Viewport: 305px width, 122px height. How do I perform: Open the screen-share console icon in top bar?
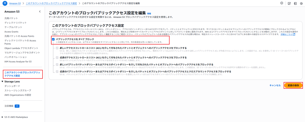coord(289,3)
